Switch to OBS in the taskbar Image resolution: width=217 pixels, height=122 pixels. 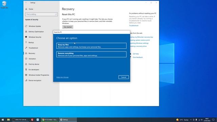[x=20, y=120]
